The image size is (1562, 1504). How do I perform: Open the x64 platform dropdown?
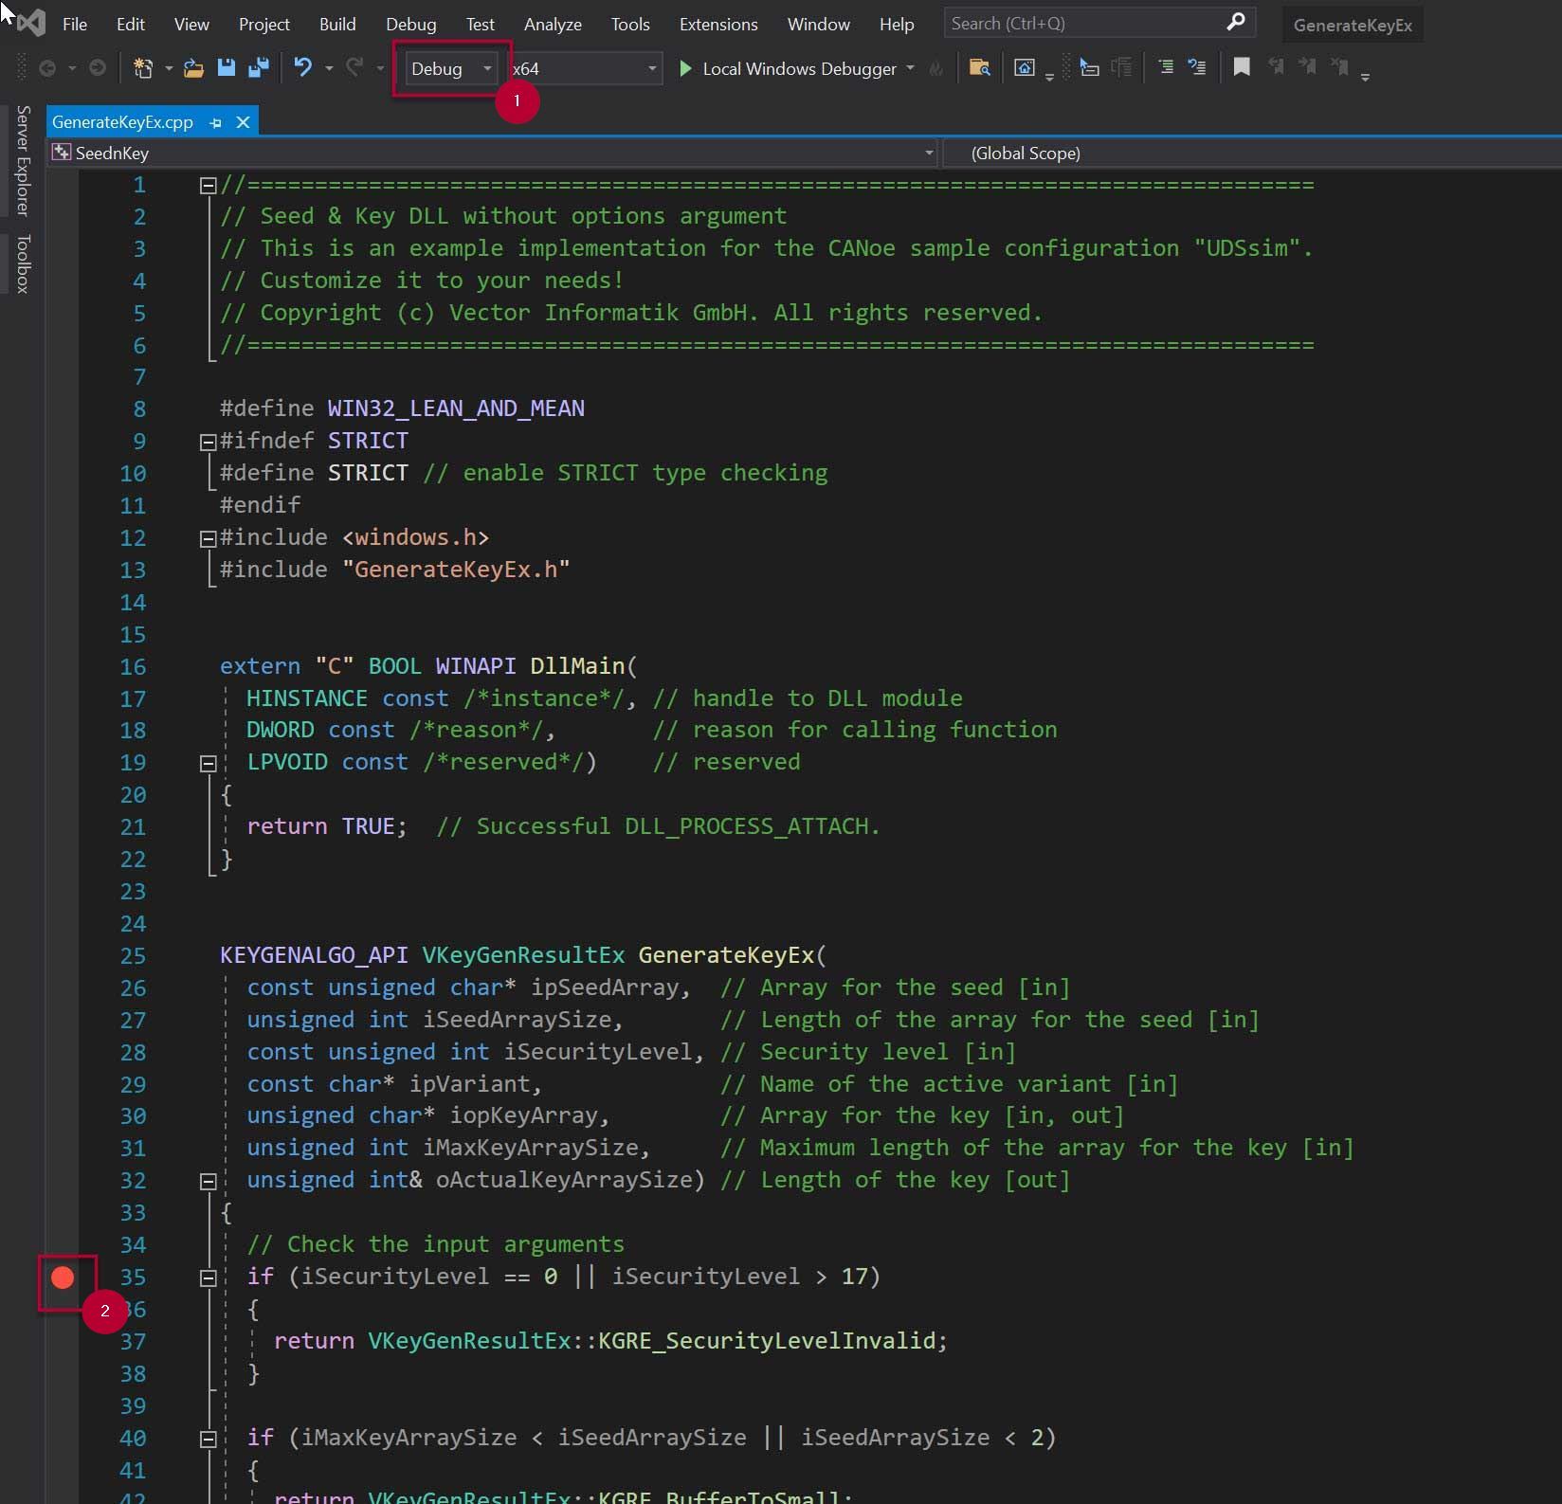pyautogui.click(x=584, y=68)
